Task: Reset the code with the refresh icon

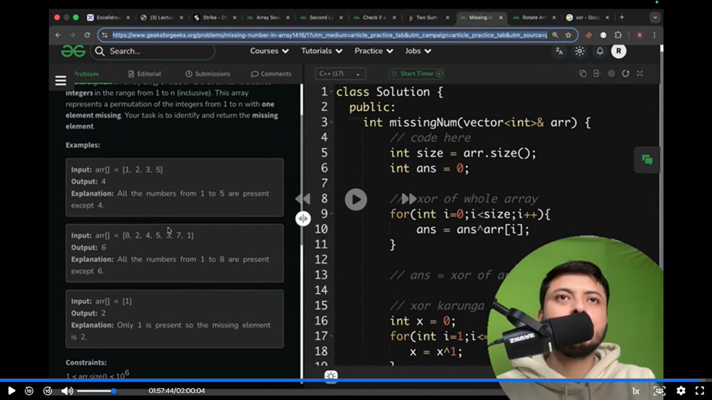Action: [x=625, y=73]
